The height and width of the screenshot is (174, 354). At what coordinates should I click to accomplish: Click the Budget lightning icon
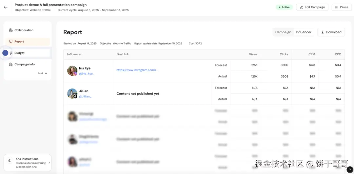(x=11, y=53)
